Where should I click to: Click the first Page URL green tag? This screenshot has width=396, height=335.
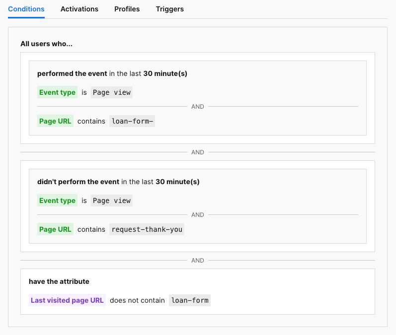[x=55, y=121]
